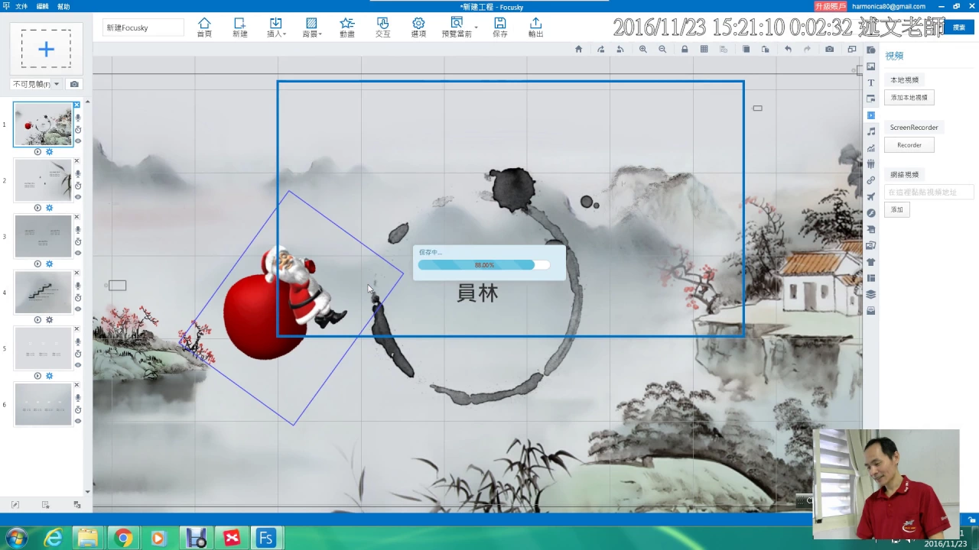
Task: Open the shapes panel sidebar icon
Action: pos(870,50)
